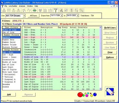Click the Line Stats button
Viewport: 119px width, 103px height.
pos(110,47)
